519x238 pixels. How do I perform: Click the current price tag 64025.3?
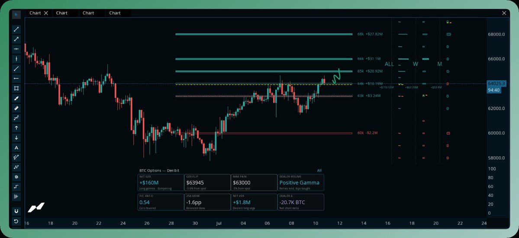coord(496,84)
